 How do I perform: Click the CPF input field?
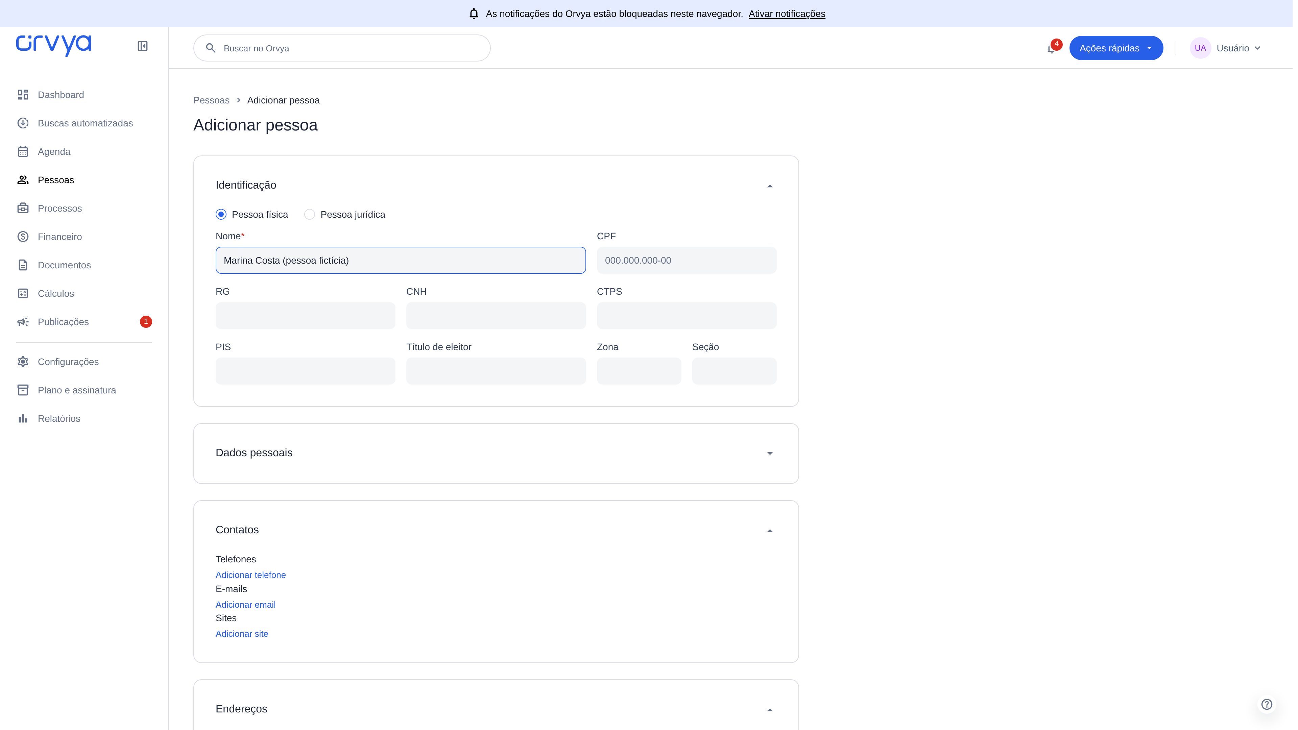coord(686,261)
